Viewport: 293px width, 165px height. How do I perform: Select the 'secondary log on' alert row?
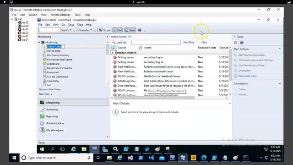(170, 62)
